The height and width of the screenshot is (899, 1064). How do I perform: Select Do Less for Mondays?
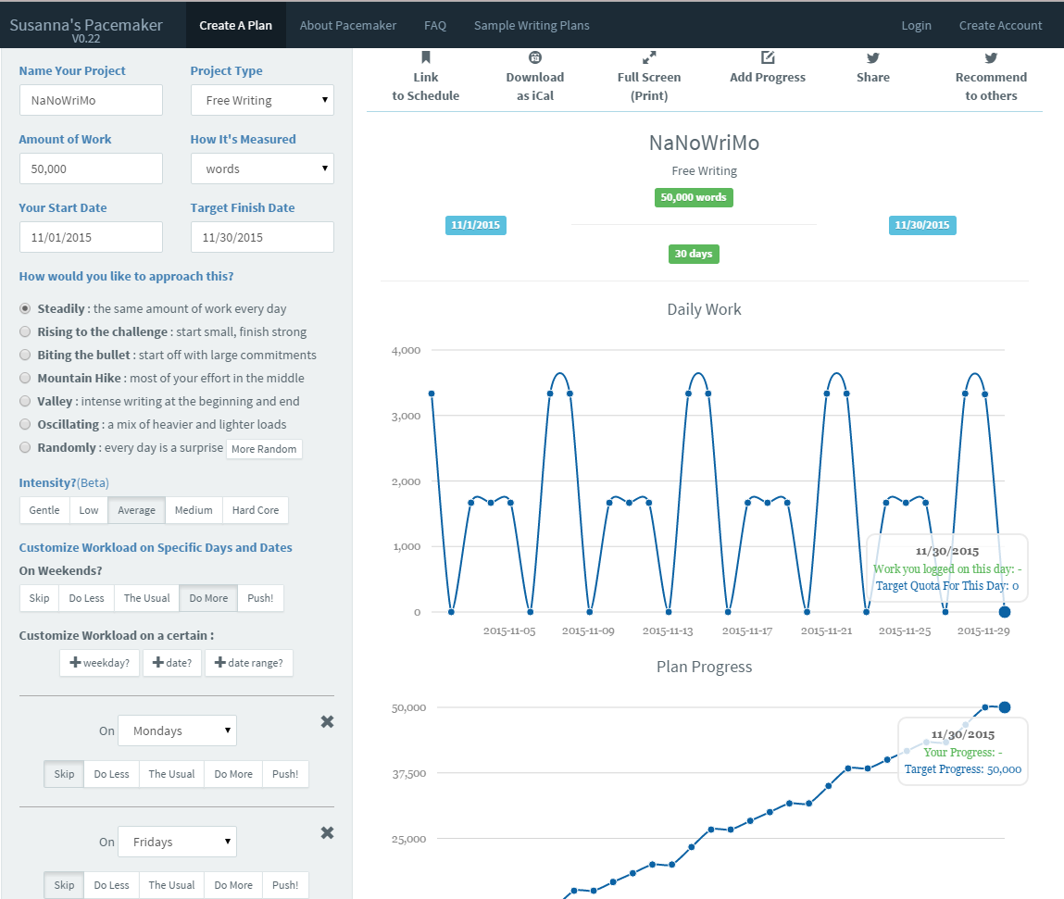click(x=111, y=774)
